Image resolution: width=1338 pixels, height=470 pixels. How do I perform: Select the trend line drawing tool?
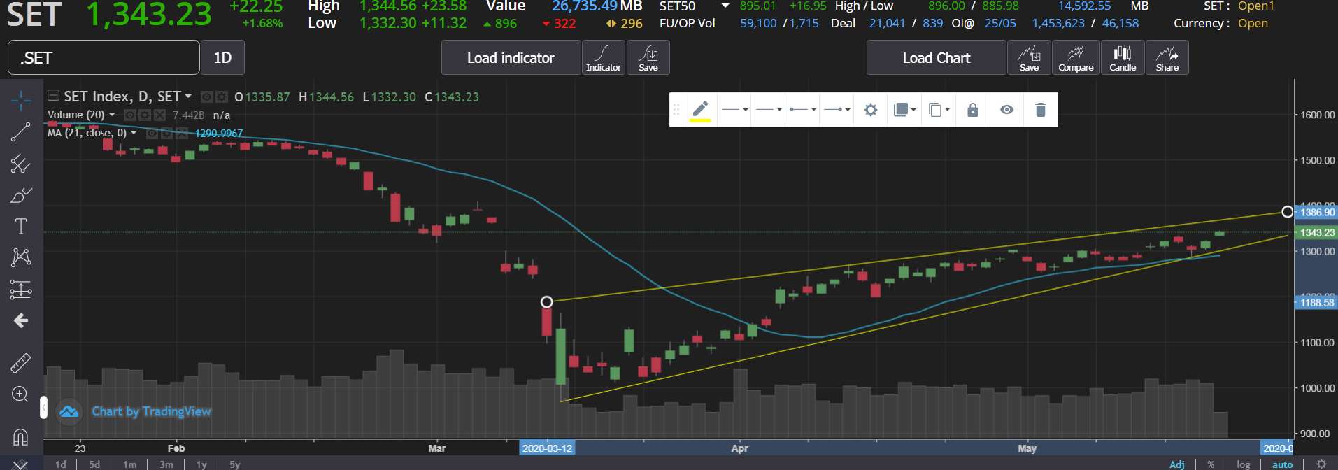pyautogui.click(x=21, y=131)
